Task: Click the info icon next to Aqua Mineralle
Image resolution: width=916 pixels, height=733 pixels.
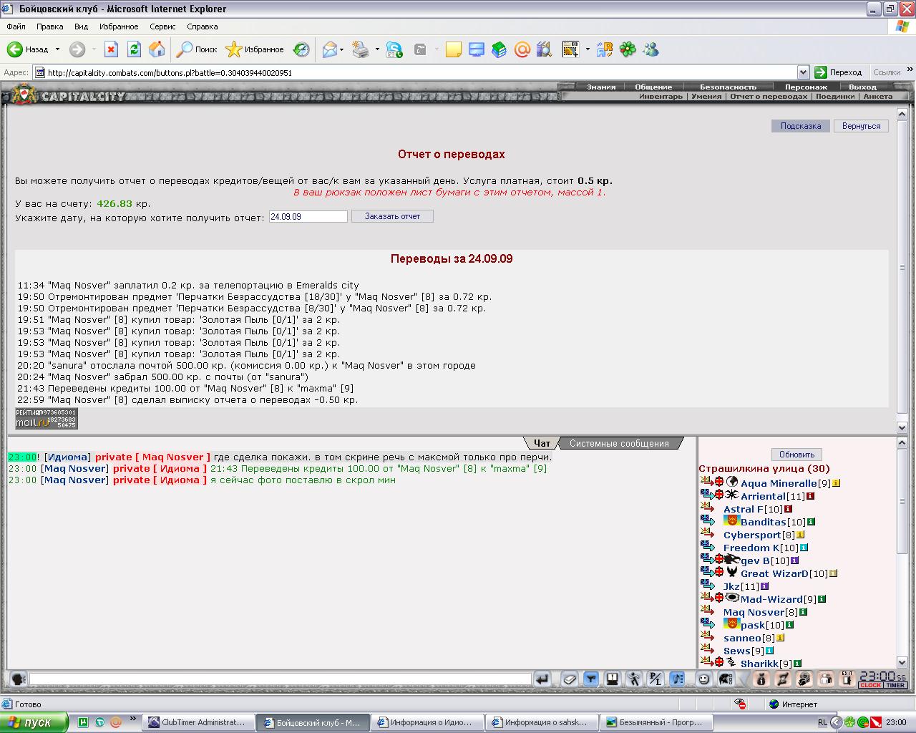Action: point(836,483)
